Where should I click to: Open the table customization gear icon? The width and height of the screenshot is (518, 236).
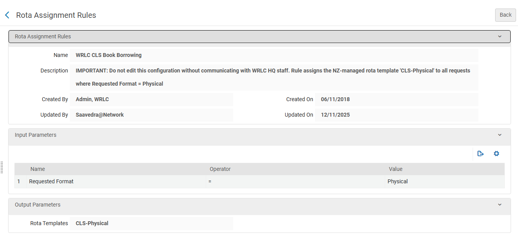(x=496, y=153)
